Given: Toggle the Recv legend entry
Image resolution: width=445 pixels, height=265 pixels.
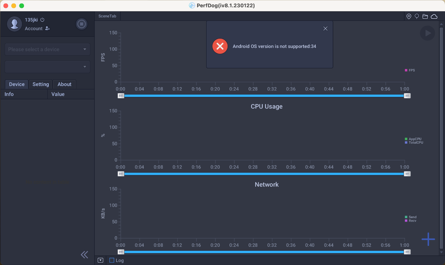Looking at the screenshot, I should coord(411,221).
